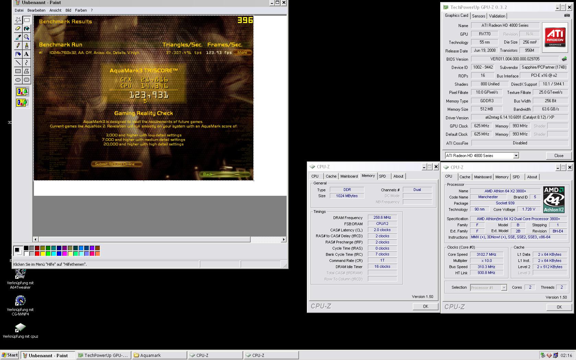Switch to the Aquamark folder in the taskbar
576x360 pixels.
[x=159, y=355]
